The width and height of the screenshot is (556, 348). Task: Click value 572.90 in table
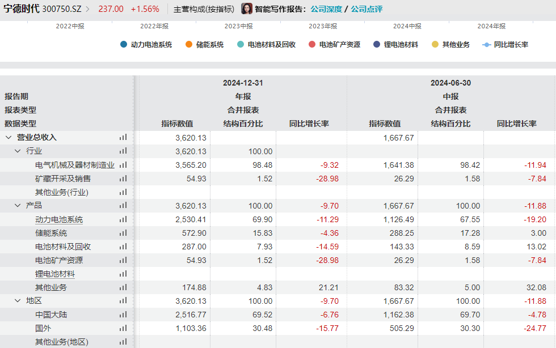194,233
